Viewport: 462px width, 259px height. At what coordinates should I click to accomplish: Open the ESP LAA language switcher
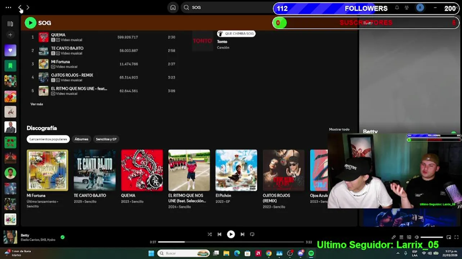(415, 253)
